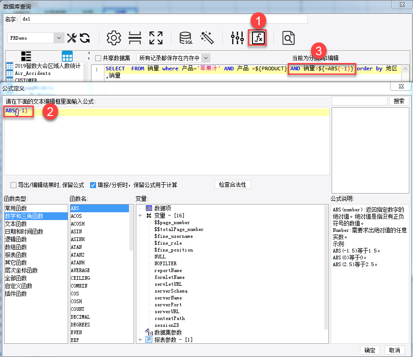Viewport: 413px width, 357px height.
Task: Collapse the 报表参数 - [1] tree node
Action: click(140, 340)
